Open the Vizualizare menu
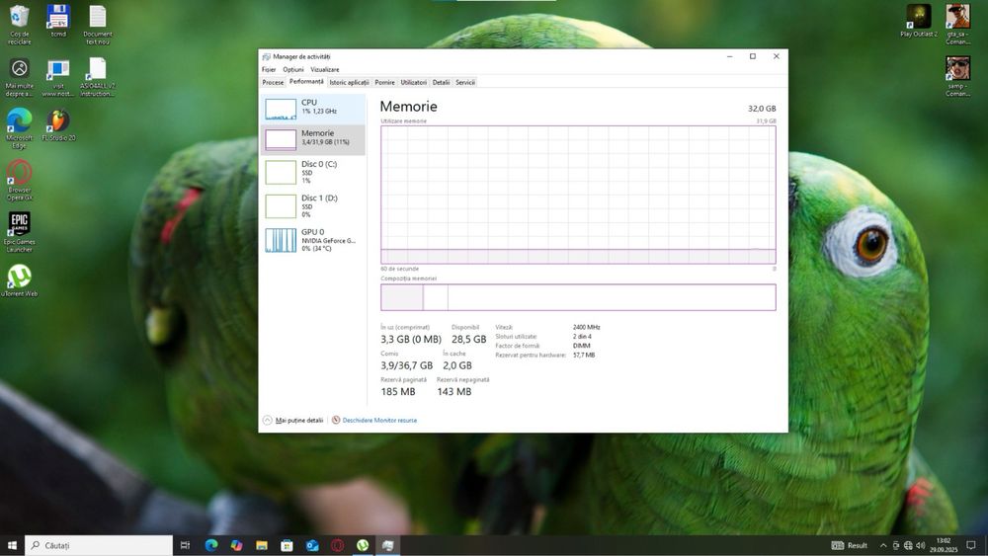The height and width of the screenshot is (556, 988). point(324,69)
